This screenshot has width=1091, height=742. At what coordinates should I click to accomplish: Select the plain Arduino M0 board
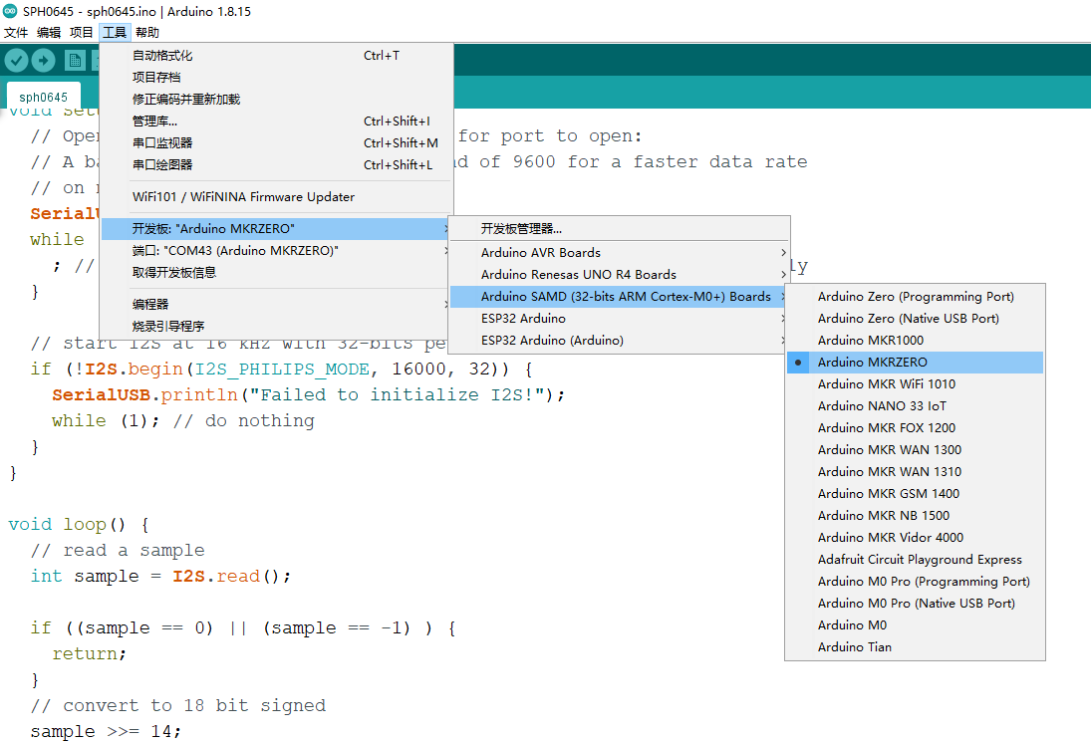(x=915, y=625)
